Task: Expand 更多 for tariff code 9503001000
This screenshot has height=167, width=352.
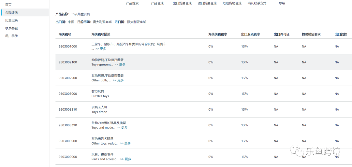Action: (x=101, y=49)
